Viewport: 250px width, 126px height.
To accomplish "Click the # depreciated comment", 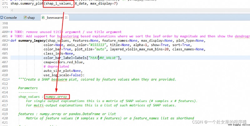I will click(56, 67).
